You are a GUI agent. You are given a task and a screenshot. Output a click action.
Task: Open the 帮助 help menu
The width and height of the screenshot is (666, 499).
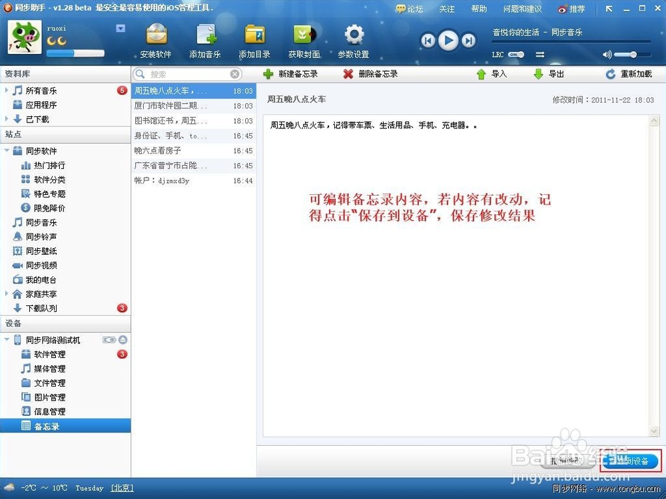(479, 9)
